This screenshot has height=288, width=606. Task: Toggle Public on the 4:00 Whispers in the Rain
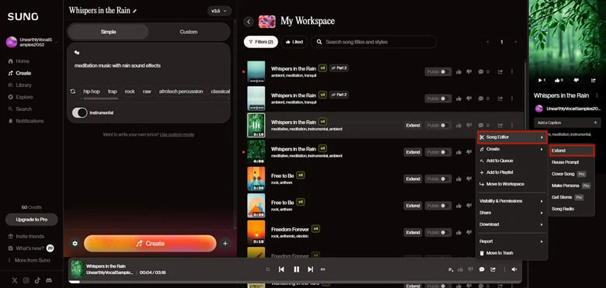438,152
